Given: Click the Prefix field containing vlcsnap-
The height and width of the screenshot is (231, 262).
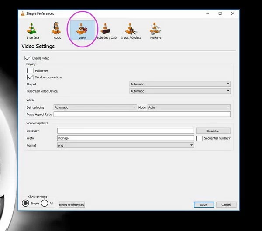Looking at the screenshot, I should [x=125, y=138].
